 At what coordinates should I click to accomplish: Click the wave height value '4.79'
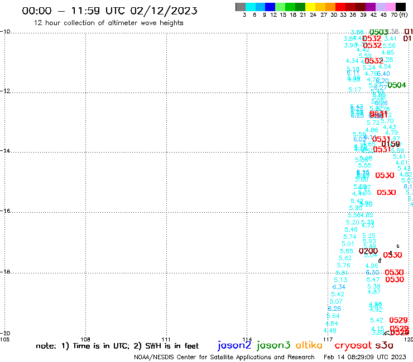coord(391,133)
